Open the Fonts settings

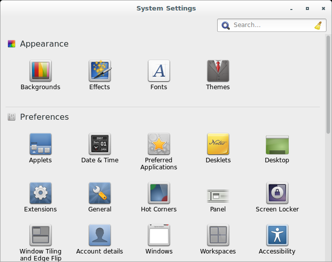(158, 72)
